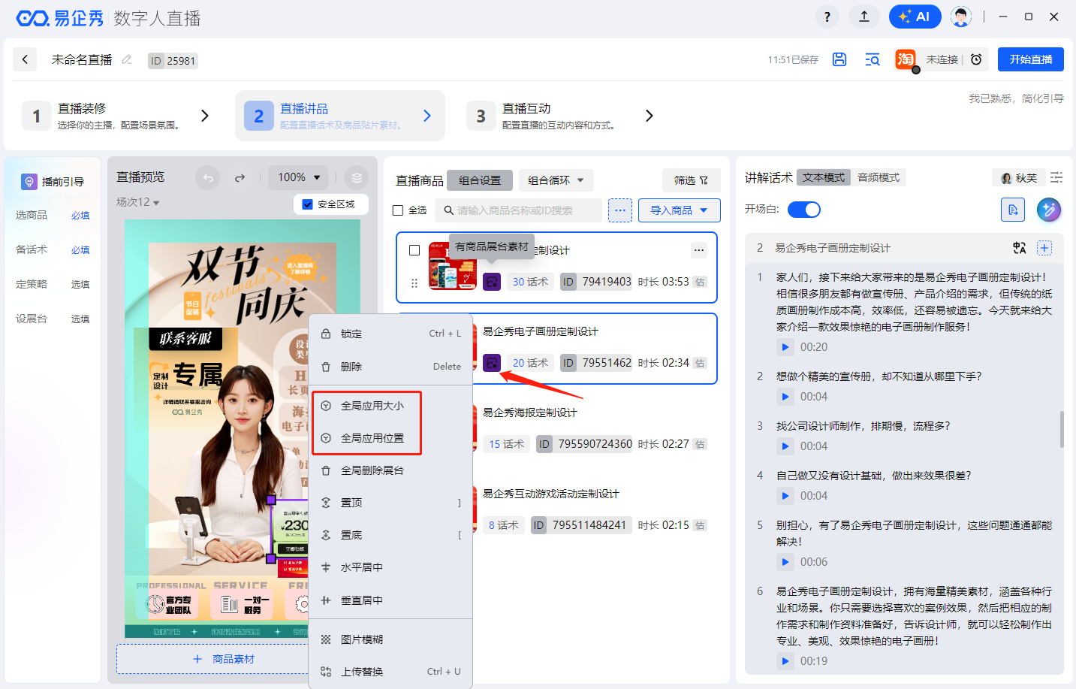The height and width of the screenshot is (689, 1076).
Task: Click the Taobao connection icon
Action: (906, 59)
